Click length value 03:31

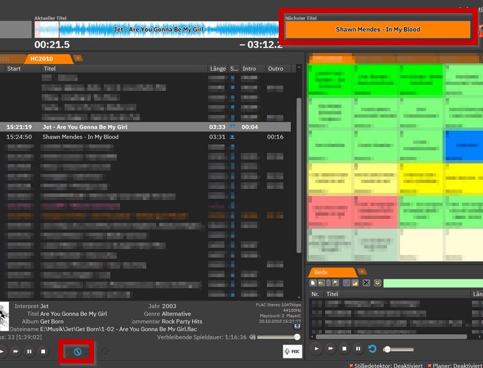[x=217, y=137]
